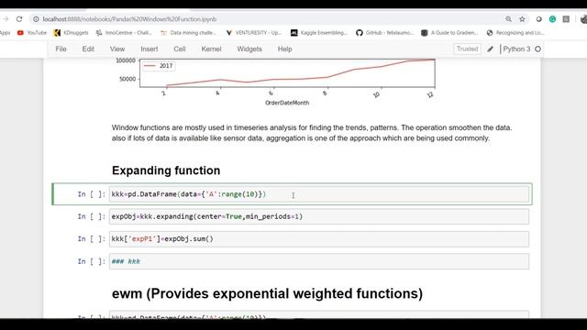Click the kkk=pd.DataFrame code cell
This screenshot has width=587, height=330.
pyautogui.click(x=319, y=194)
